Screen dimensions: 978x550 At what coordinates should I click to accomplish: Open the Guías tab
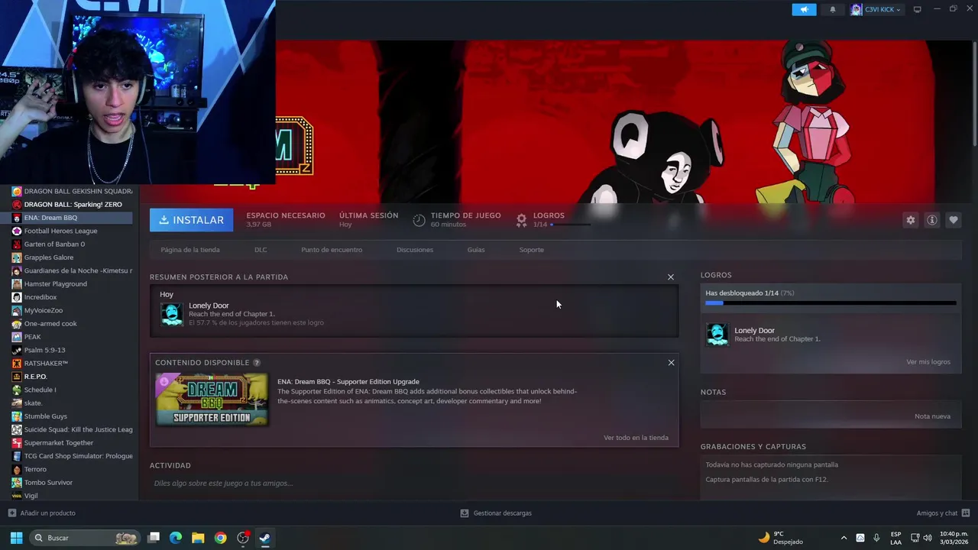point(476,250)
